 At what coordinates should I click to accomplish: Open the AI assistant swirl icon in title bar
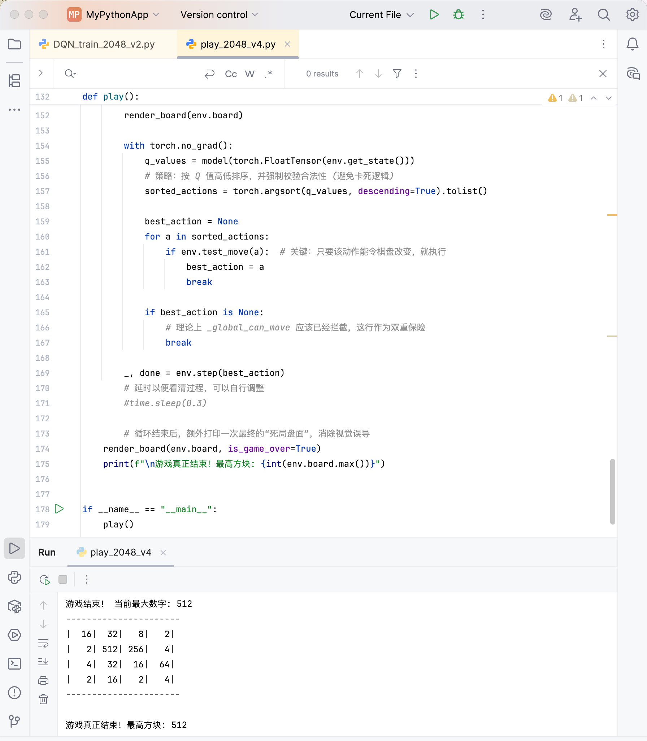point(546,15)
